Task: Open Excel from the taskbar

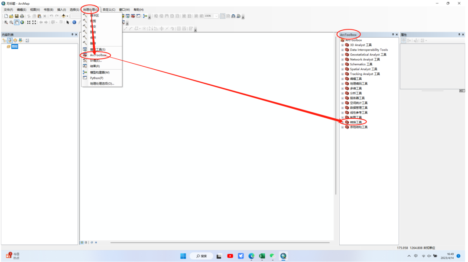Action: pos(262,256)
